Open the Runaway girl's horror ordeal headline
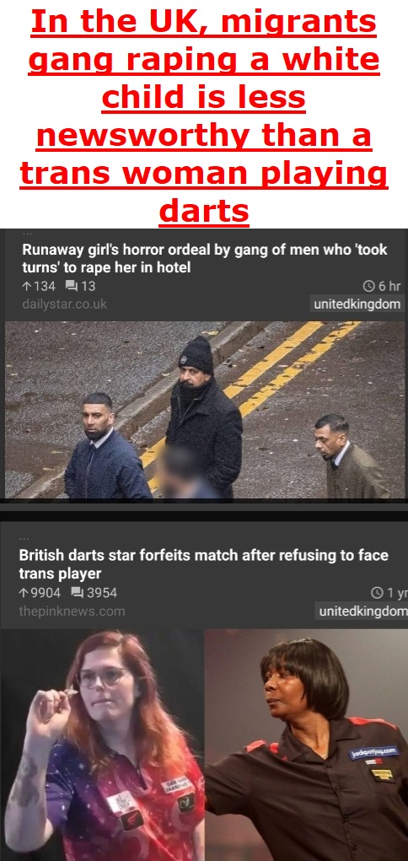This screenshot has width=408, height=861. click(204, 259)
